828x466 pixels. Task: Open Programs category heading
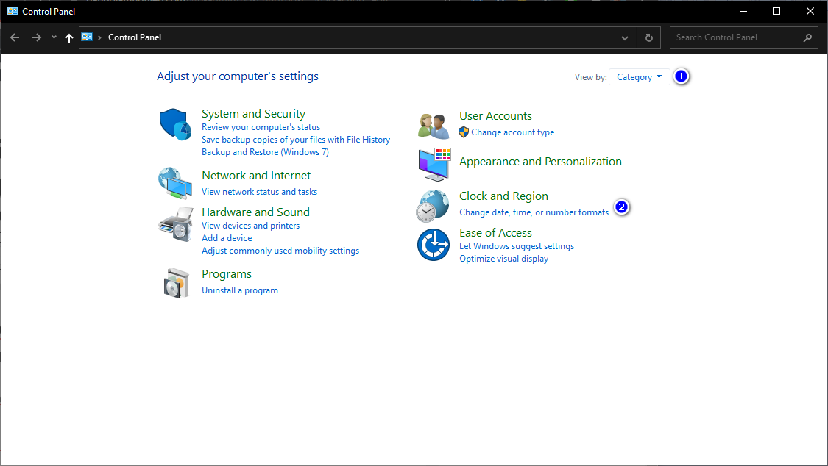(x=227, y=275)
